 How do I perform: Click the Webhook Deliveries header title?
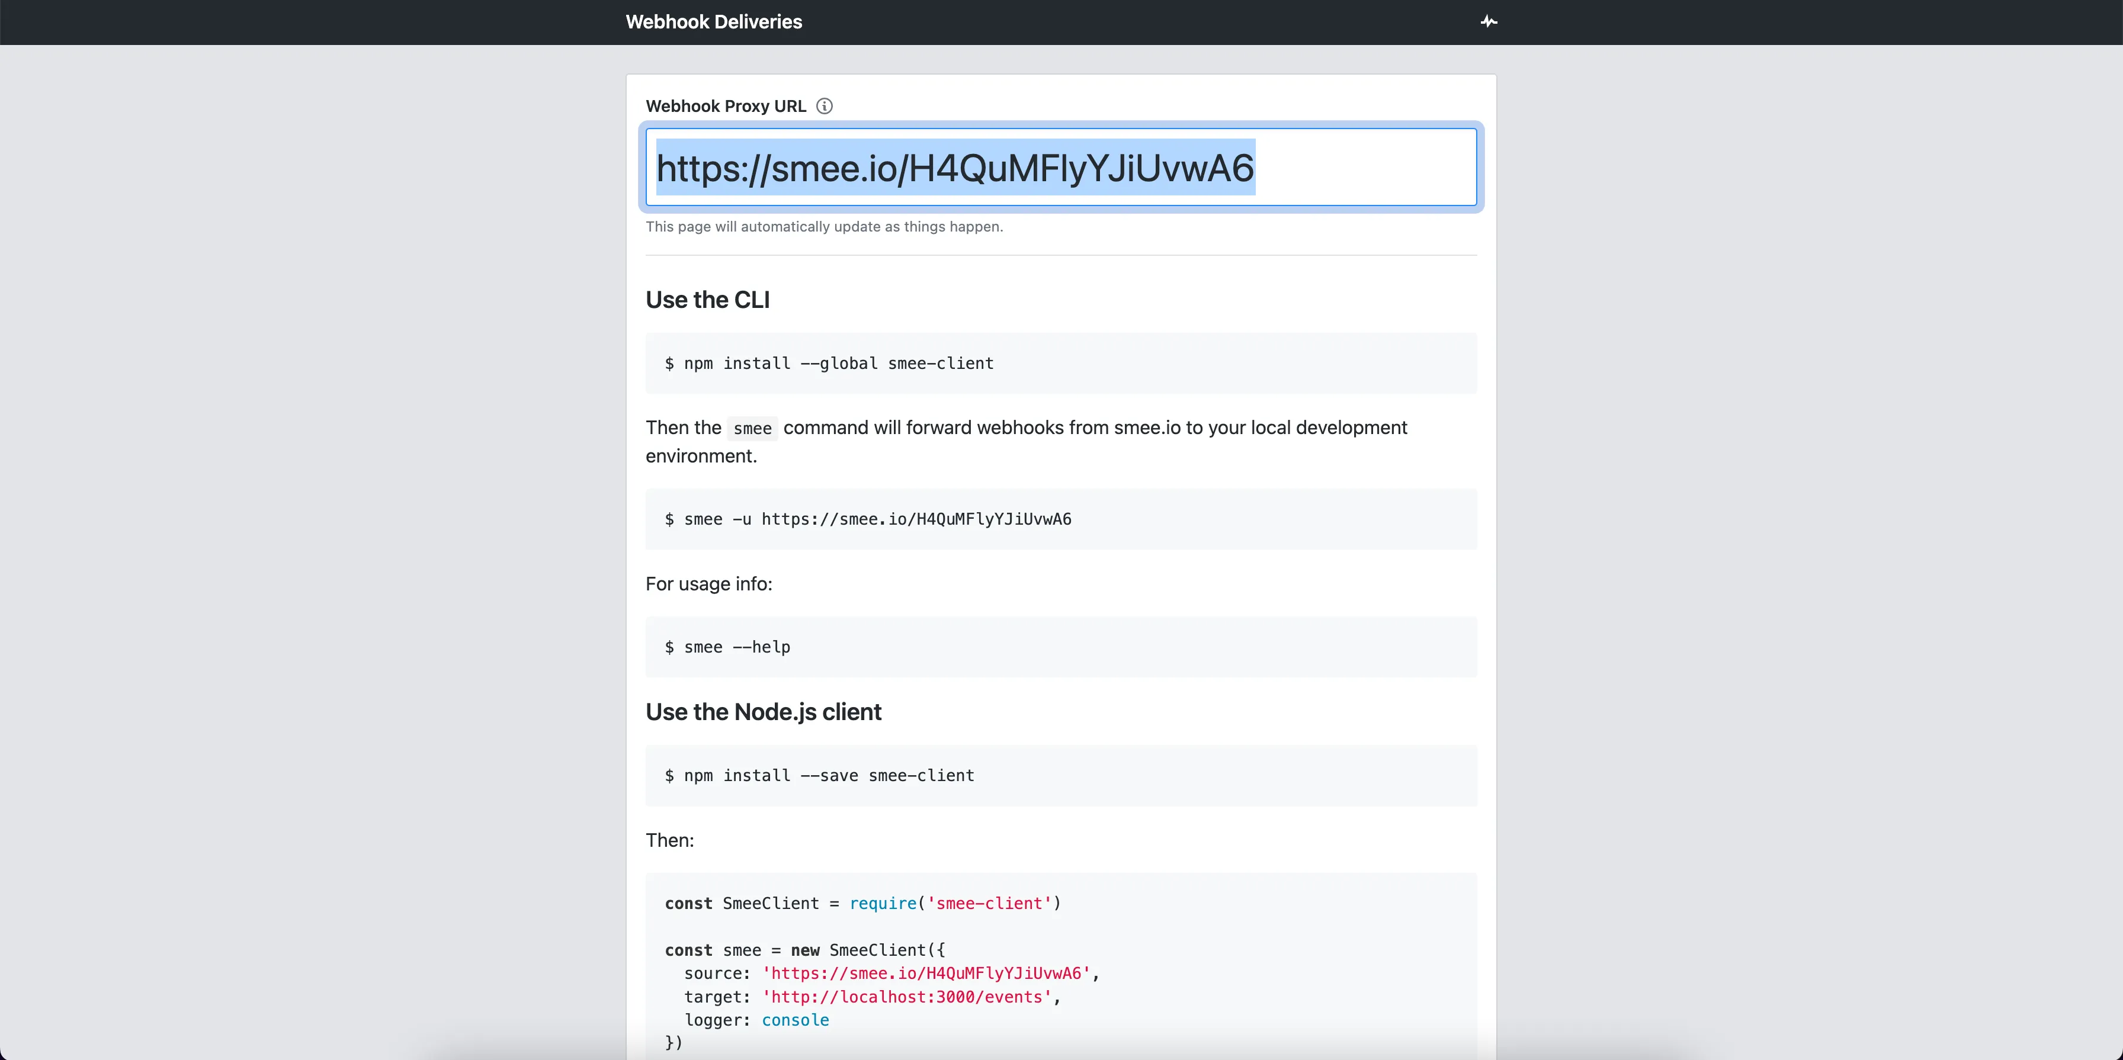point(714,23)
